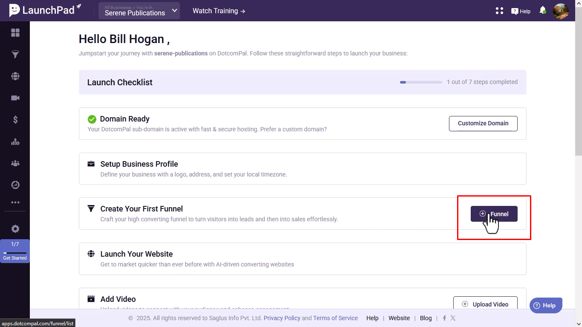Click the plus Funnel button

click(x=494, y=214)
